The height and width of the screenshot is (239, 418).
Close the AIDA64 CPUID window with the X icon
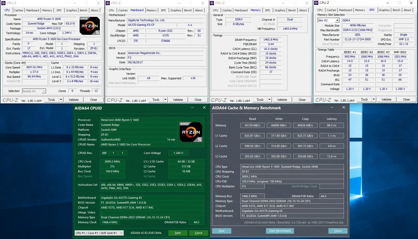point(204,107)
